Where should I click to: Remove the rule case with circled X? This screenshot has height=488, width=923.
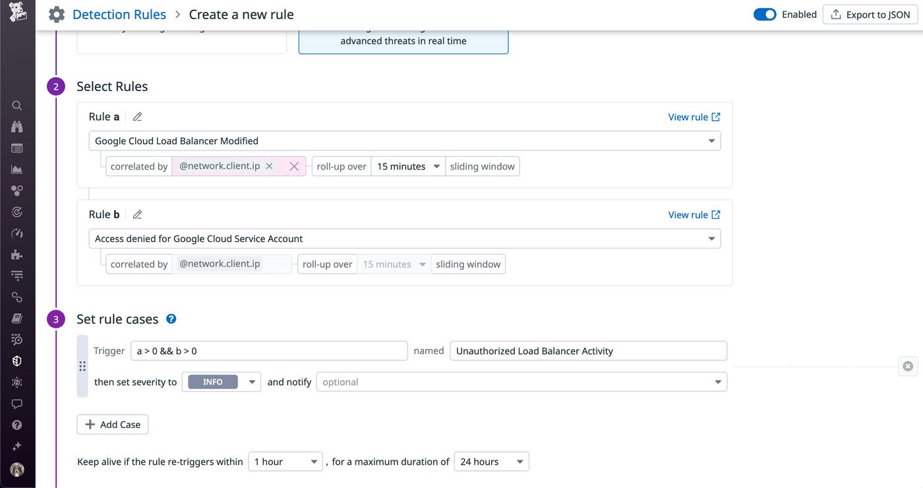[x=908, y=366]
